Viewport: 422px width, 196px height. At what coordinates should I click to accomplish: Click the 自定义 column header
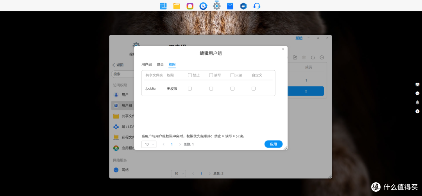pyautogui.click(x=257, y=75)
